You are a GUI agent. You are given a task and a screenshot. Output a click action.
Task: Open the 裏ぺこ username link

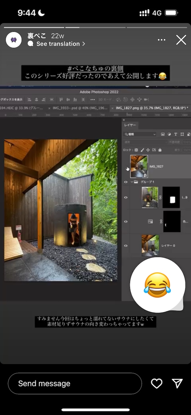point(37,36)
